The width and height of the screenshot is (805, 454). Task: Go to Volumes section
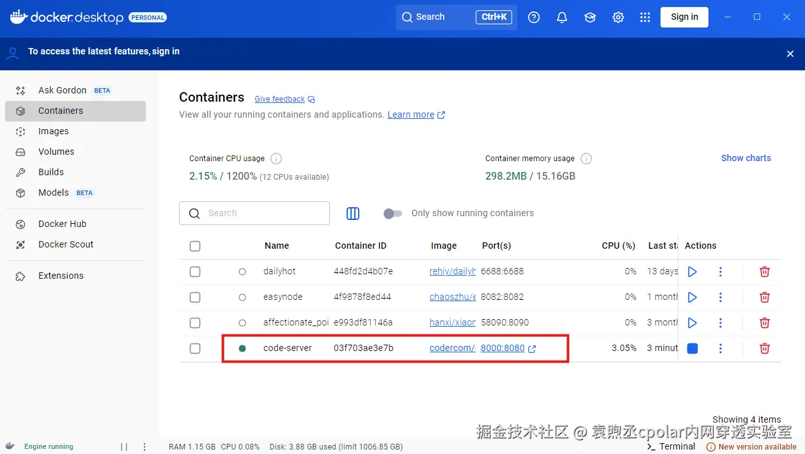click(75, 152)
